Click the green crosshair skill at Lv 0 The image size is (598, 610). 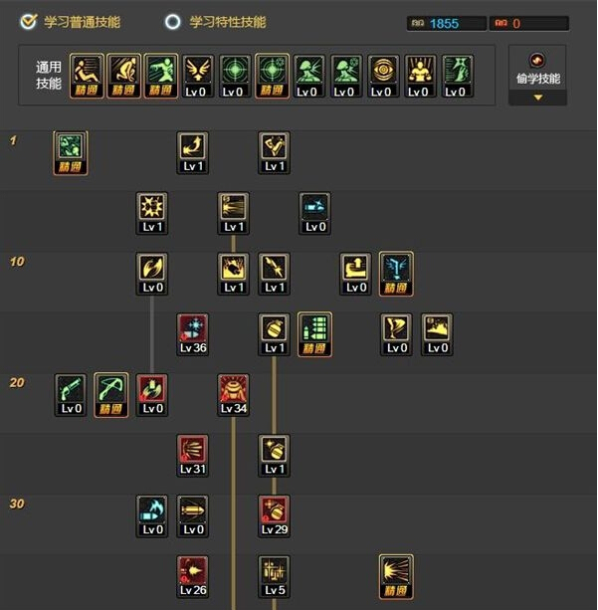(235, 76)
